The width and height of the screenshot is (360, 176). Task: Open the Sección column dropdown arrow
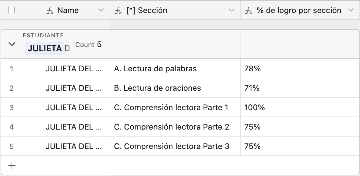tap(231, 10)
